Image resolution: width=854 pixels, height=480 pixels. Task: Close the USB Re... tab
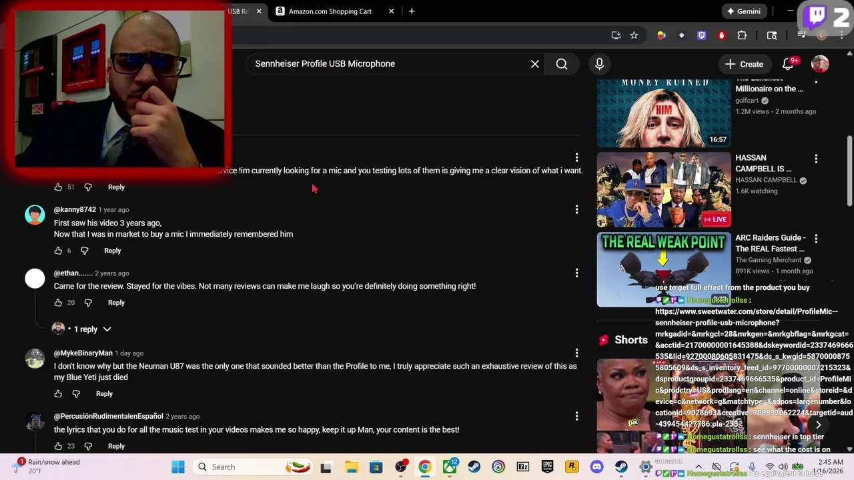point(258,11)
